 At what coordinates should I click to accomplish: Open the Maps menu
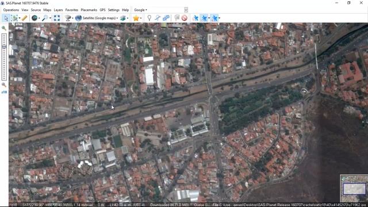click(x=47, y=10)
